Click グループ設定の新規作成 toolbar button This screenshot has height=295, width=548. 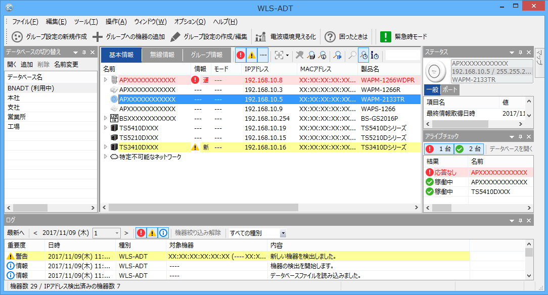click(50, 37)
